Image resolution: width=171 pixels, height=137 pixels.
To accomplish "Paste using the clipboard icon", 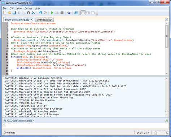I will coord(28,13).
